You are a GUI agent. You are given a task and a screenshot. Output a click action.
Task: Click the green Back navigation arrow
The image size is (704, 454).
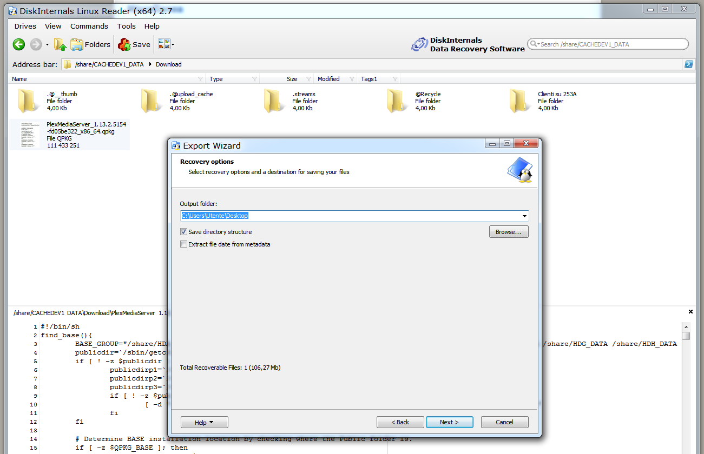tap(19, 44)
